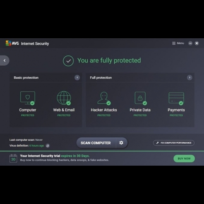Click the 'Internet Security' title text
The height and width of the screenshot is (204, 204).
35,44
